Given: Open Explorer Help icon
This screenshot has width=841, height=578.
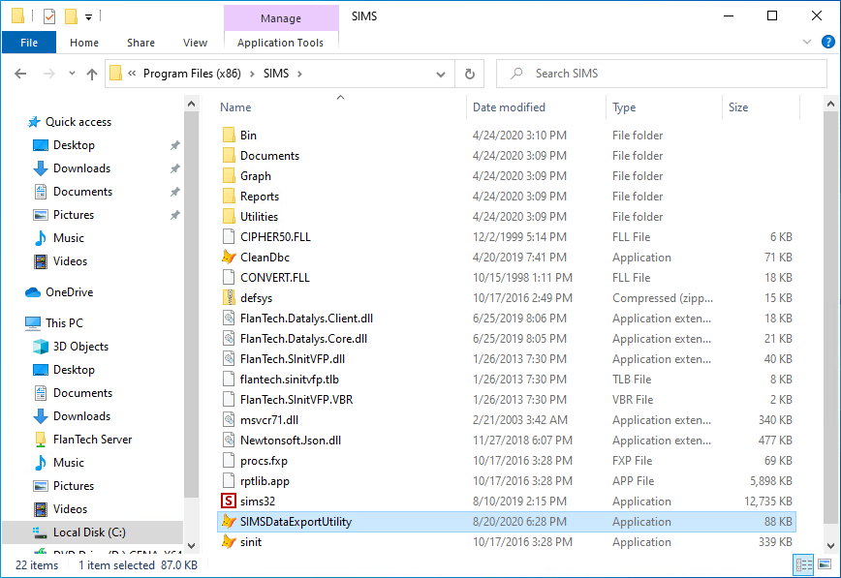Looking at the screenshot, I should pyautogui.click(x=827, y=42).
